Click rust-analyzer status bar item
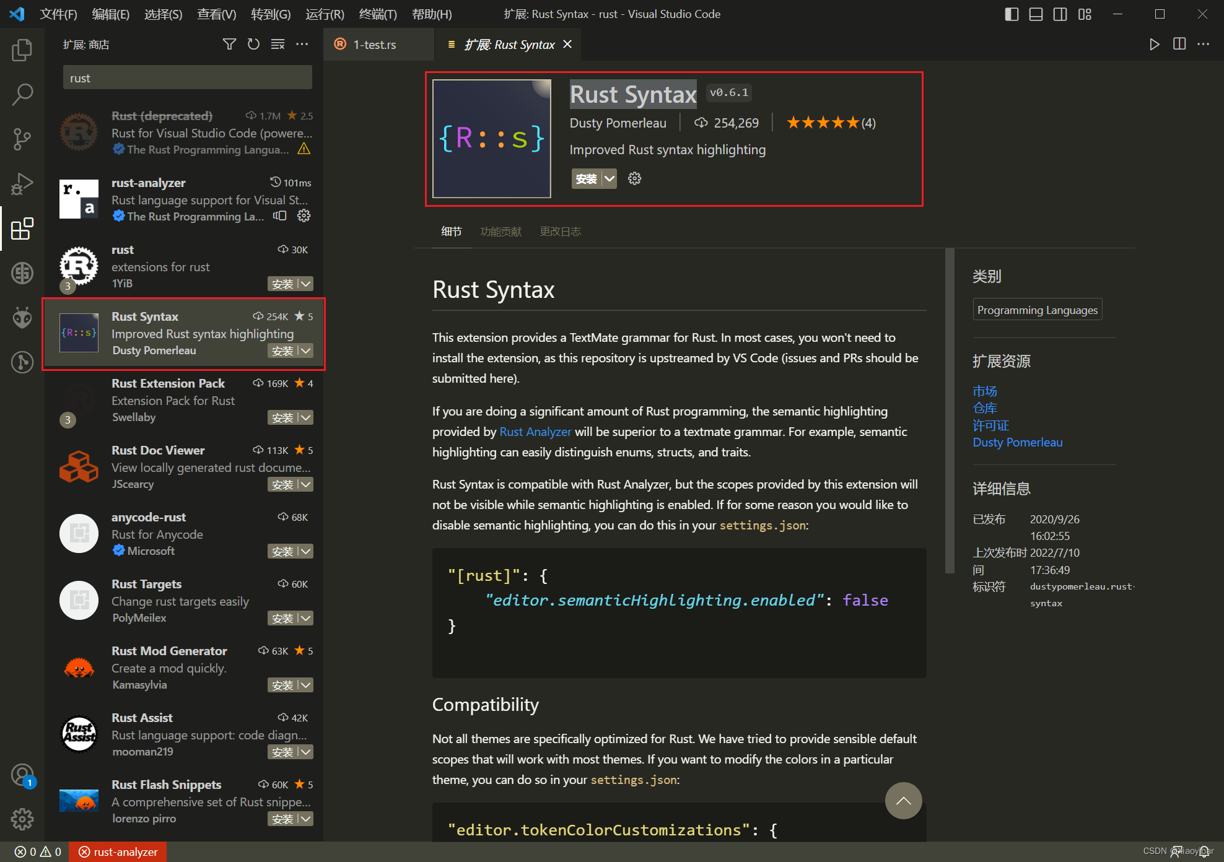The width and height of the screenshot is (1224, 862). click(x=118, y=851)
